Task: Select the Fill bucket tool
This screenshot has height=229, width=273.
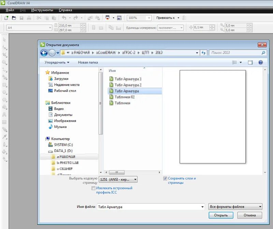Action: tap(4, 152)
